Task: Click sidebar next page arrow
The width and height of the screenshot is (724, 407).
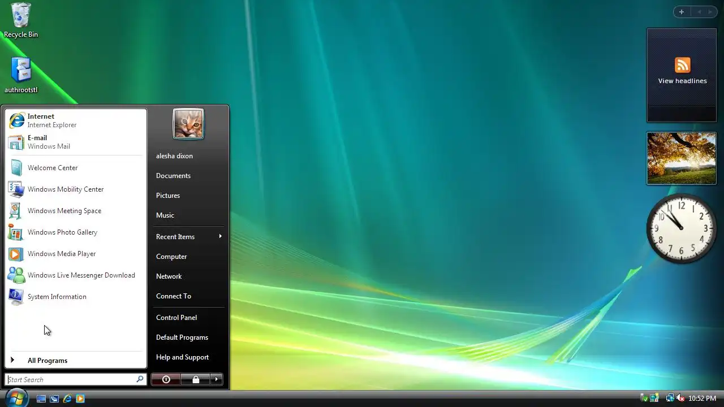Action: point(710,12)
